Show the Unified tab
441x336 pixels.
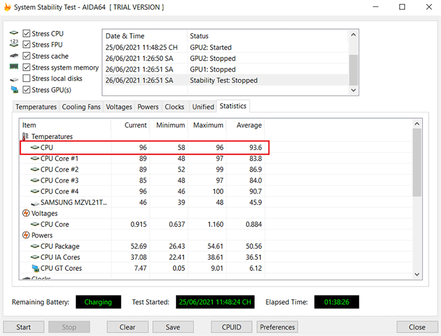click(x=203, y=107)
